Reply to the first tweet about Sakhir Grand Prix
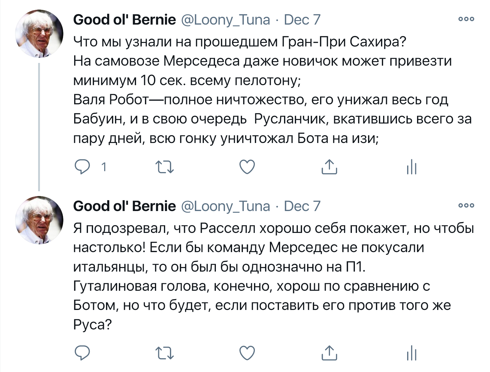This screenshot has width=490, height=372. pos(82,167)
